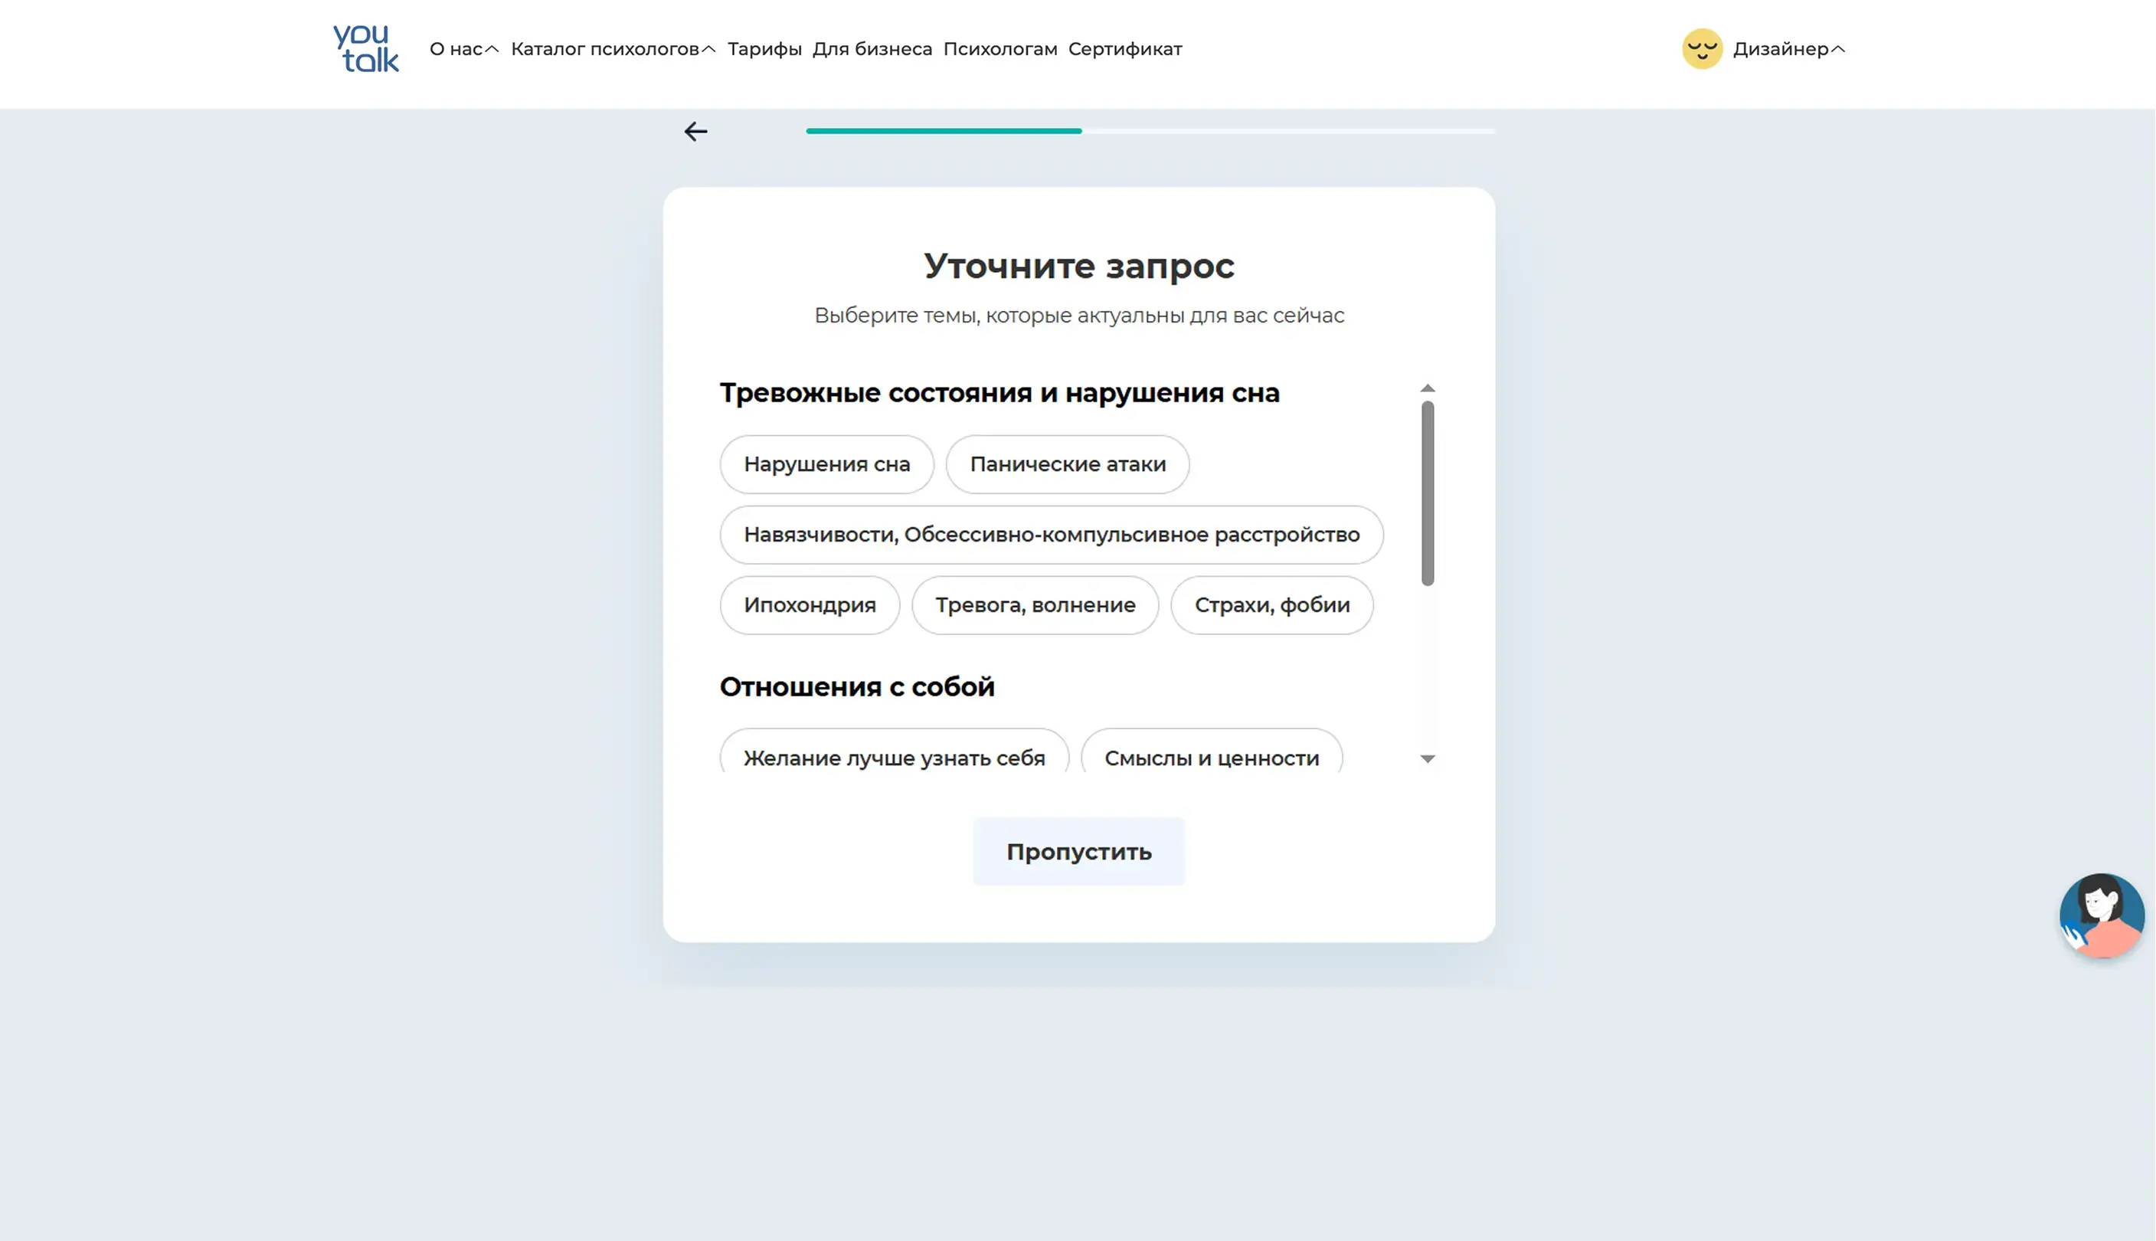This screenshot has width=2156, height=1241.
Task: Open the support chat widget
Action: click(2101, 915)
